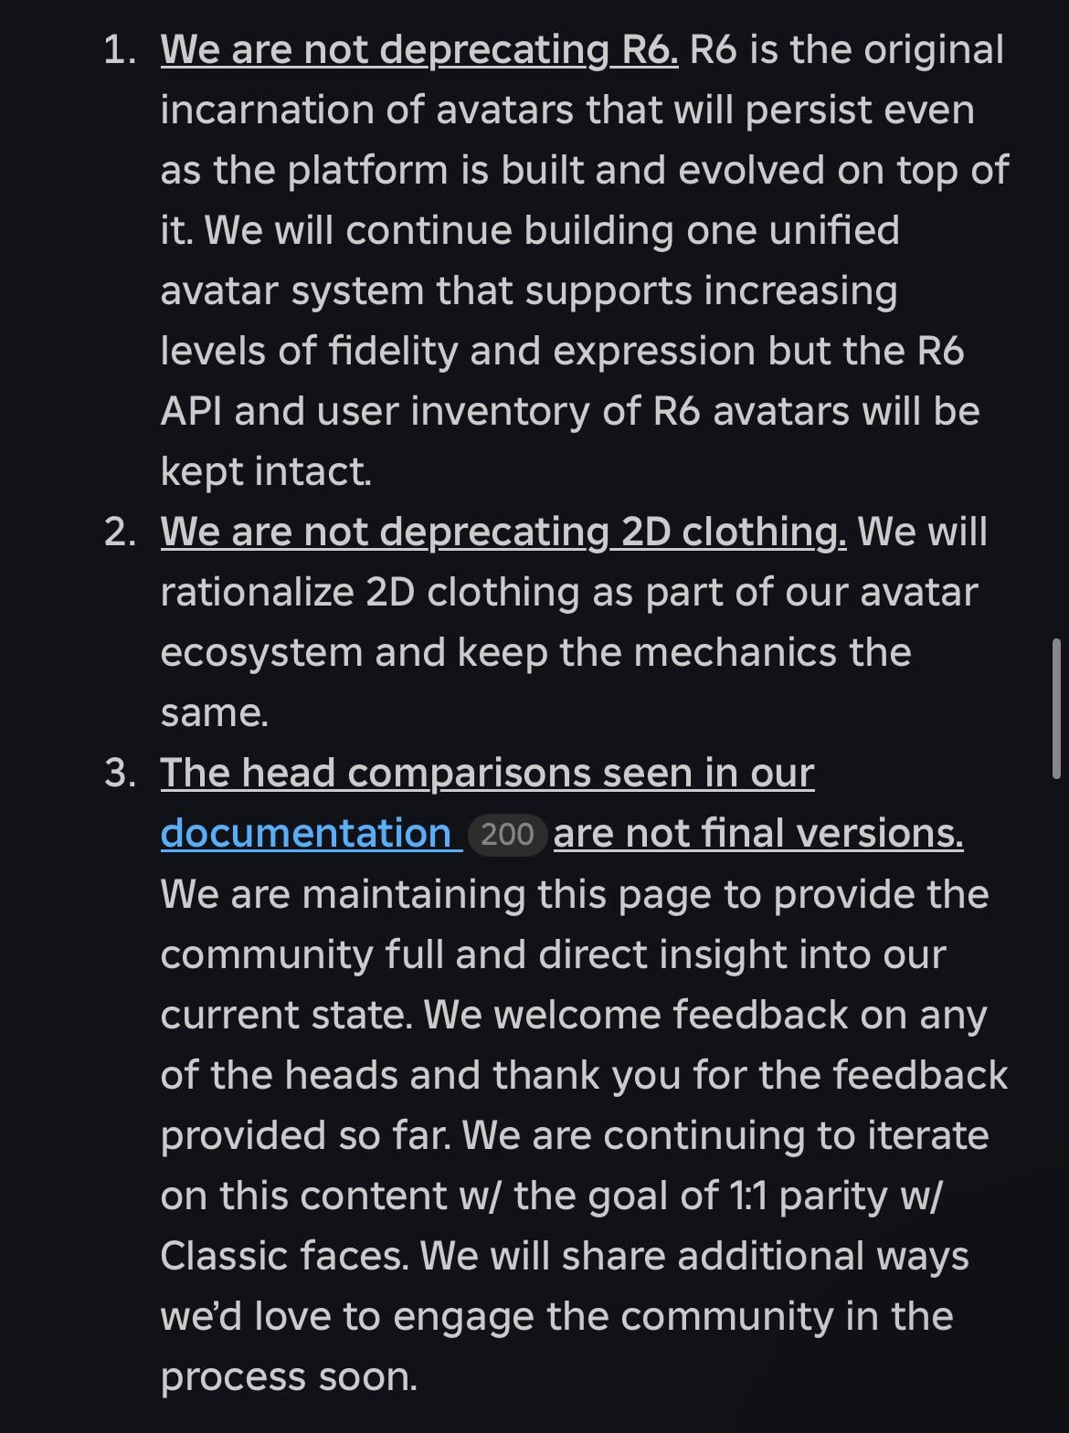Click the words "kept intact."
The width and height of the screenshot is (1069, 1433).
coord(266,471)
